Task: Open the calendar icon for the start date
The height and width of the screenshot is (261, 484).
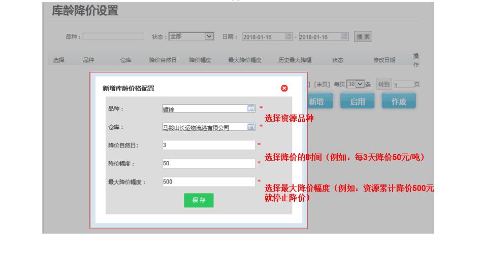Action: (x=288, y=36)
